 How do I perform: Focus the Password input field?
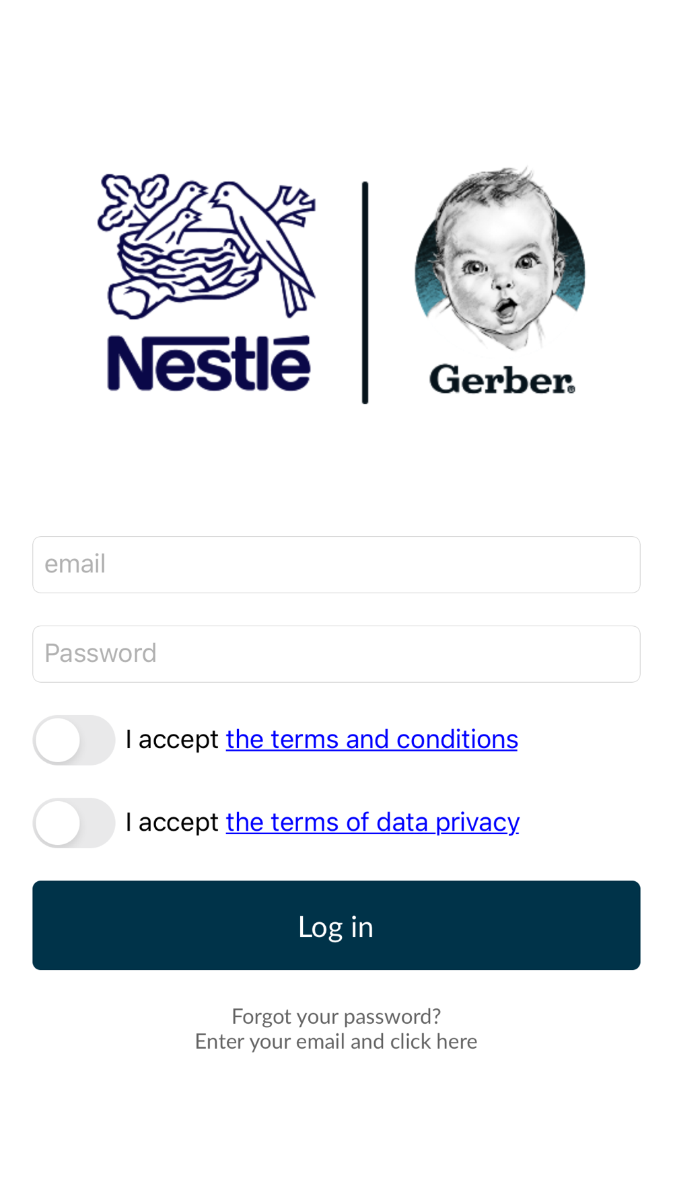(336, 654)
